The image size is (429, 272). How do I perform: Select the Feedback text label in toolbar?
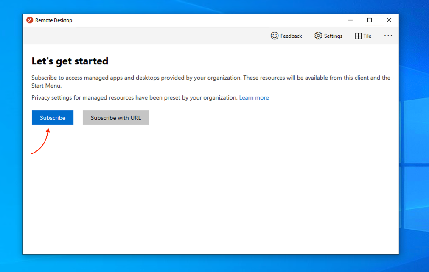click(291, 36)
